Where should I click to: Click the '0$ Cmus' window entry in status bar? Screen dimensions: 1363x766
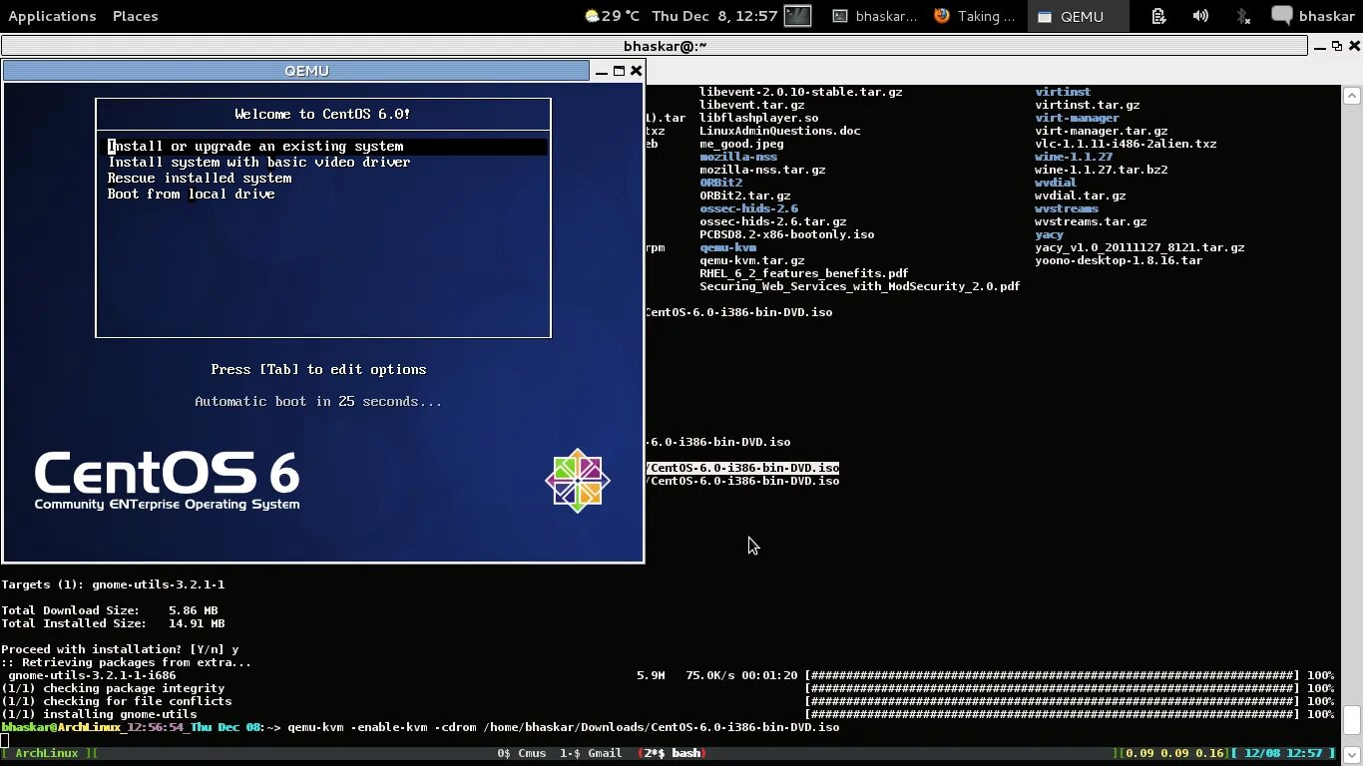pyautogui.click(x=521, y=753)
